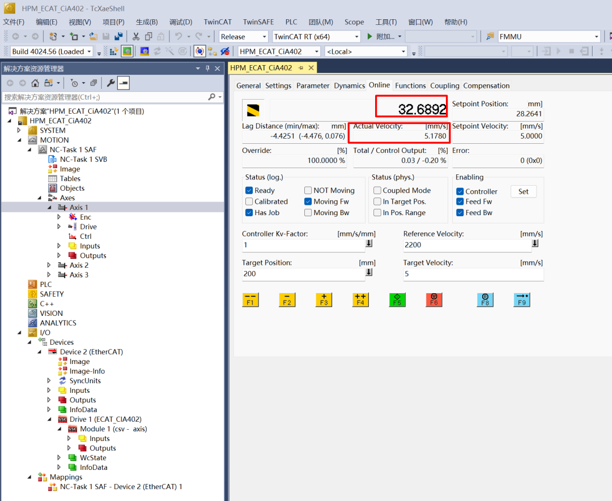The image size is (612, 501).
Task: Click the blue Restart TwinCAT Config Mode icon
Action: [x=144, y=52]
